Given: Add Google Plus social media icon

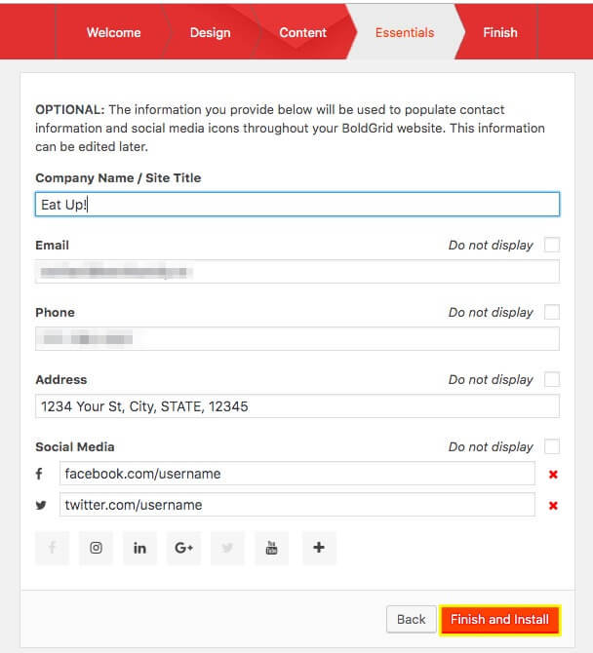Looking at the screenshot, I should [183, 548].
